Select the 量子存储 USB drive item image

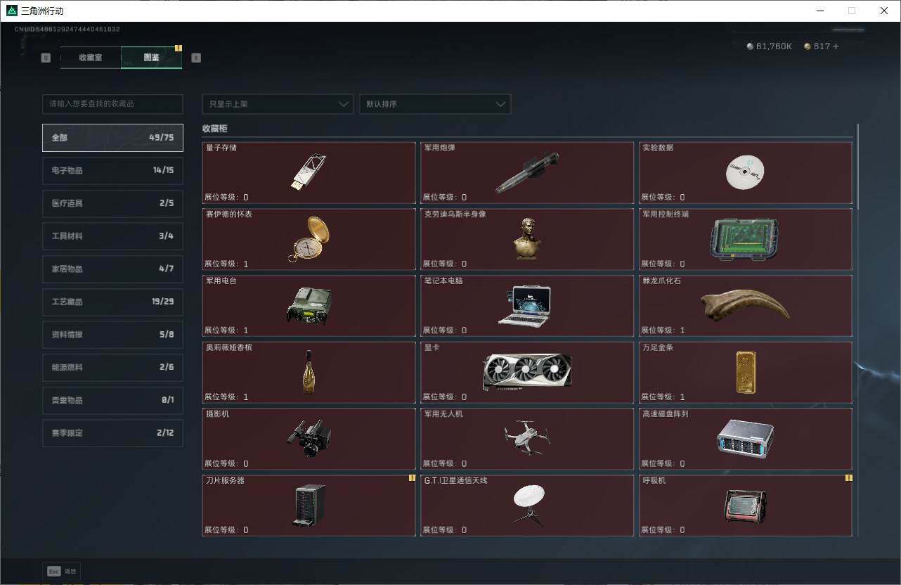[309, 172]
